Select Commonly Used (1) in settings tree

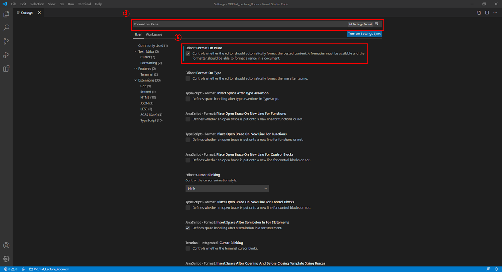click(153, 46)
